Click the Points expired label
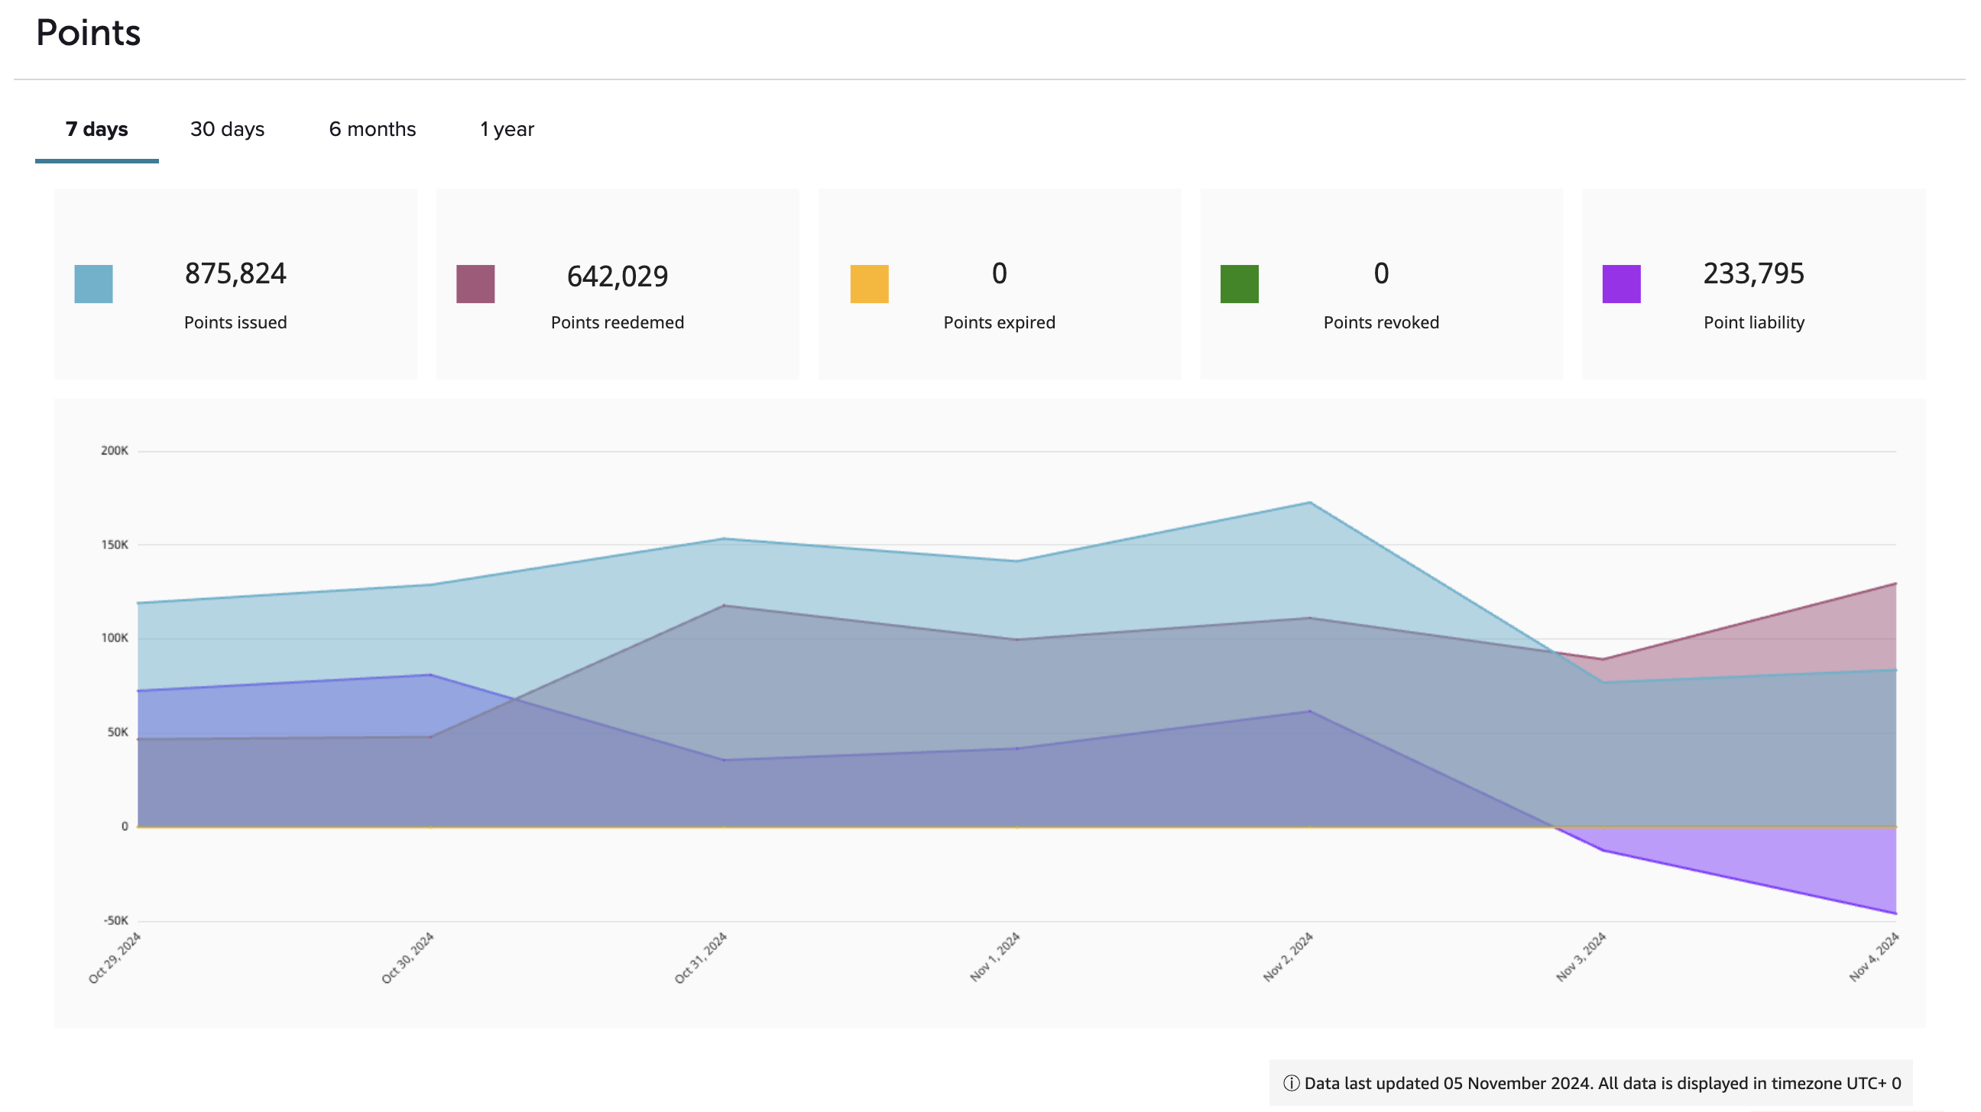The width and height of the screenshot is (1981, 1112). tap(999, 323)
